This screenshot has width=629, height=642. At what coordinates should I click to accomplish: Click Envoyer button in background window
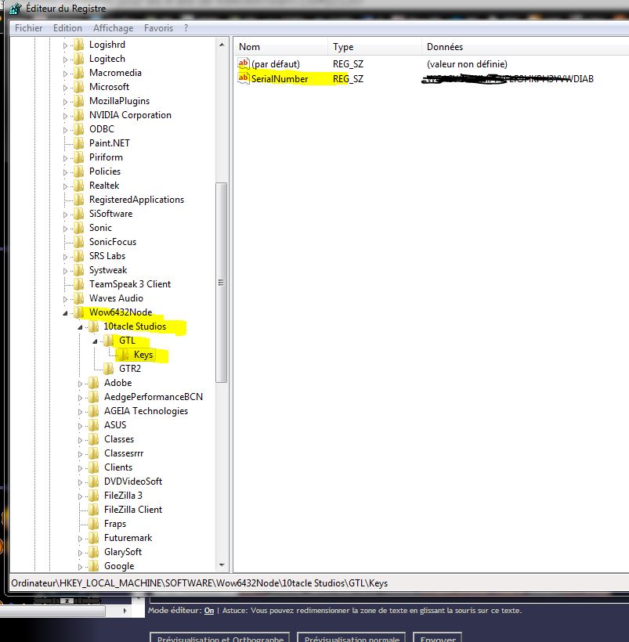point(437,637)
